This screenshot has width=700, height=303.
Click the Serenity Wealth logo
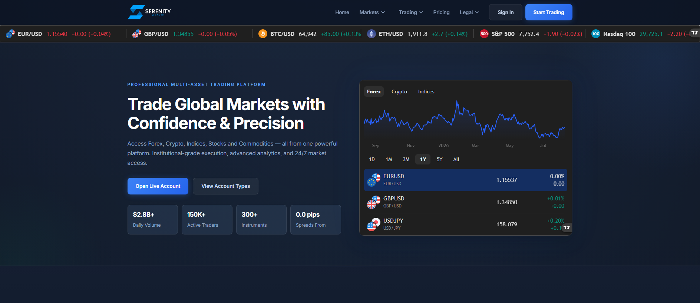coord(149,12)
